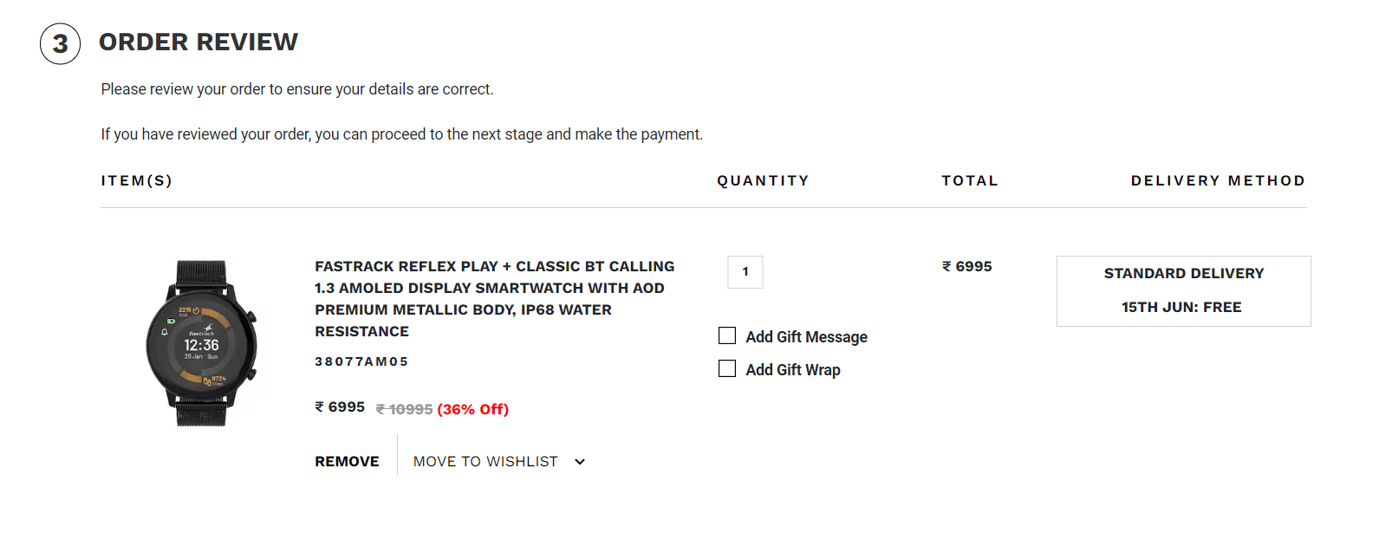Expand the chevron beside Move to Wishlist
Screen dimensions: 1392x553
[x=580, y=462]
